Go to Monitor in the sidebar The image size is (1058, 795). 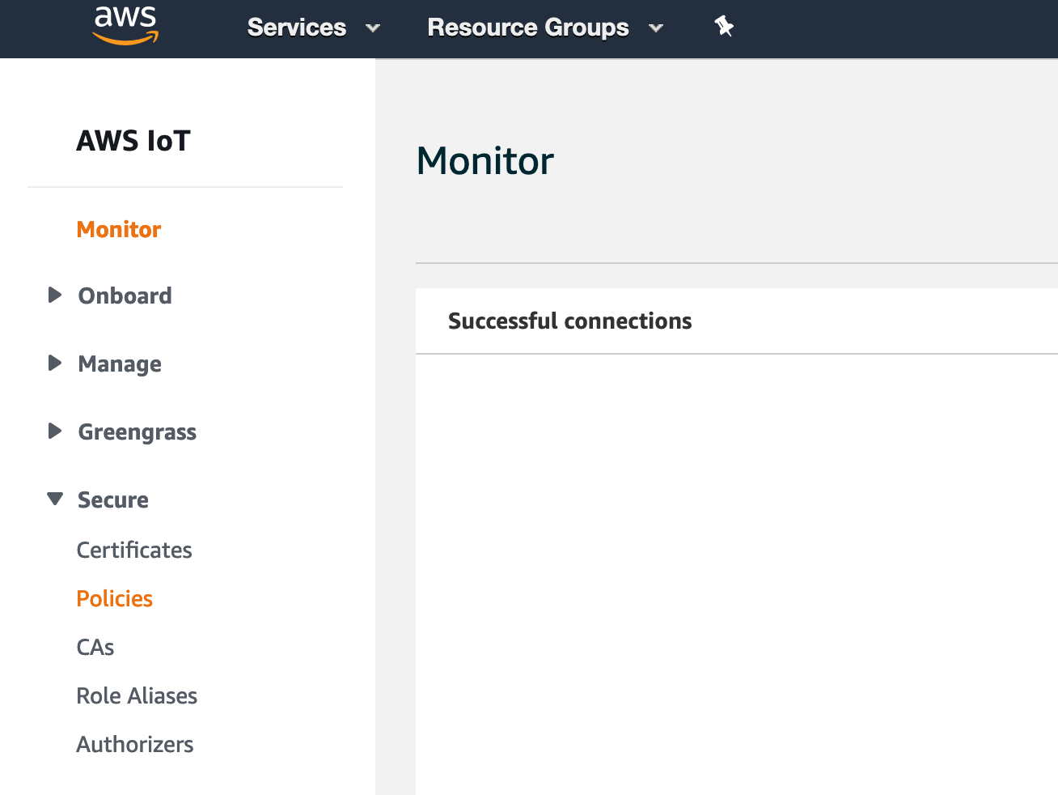click(119, 230)
